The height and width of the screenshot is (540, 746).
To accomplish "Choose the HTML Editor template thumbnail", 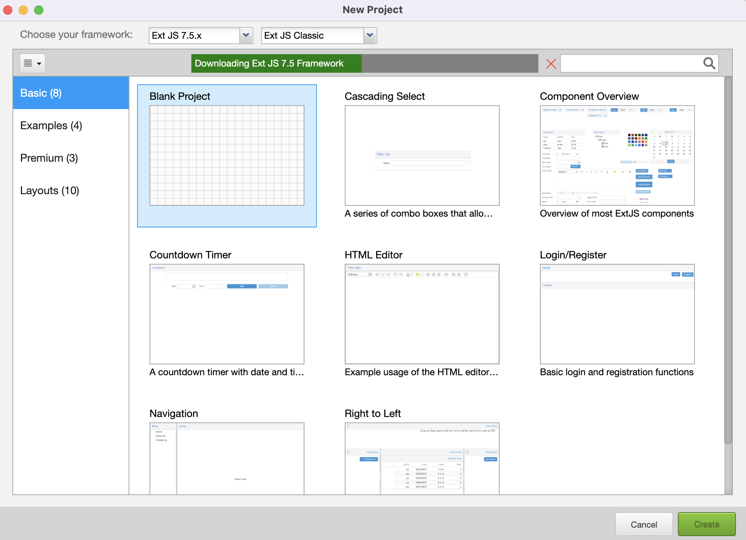I will pyautogui.click(x=422, y=314).
